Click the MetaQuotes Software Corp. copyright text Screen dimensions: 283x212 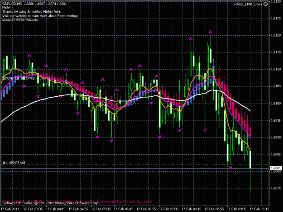point(51,203)
